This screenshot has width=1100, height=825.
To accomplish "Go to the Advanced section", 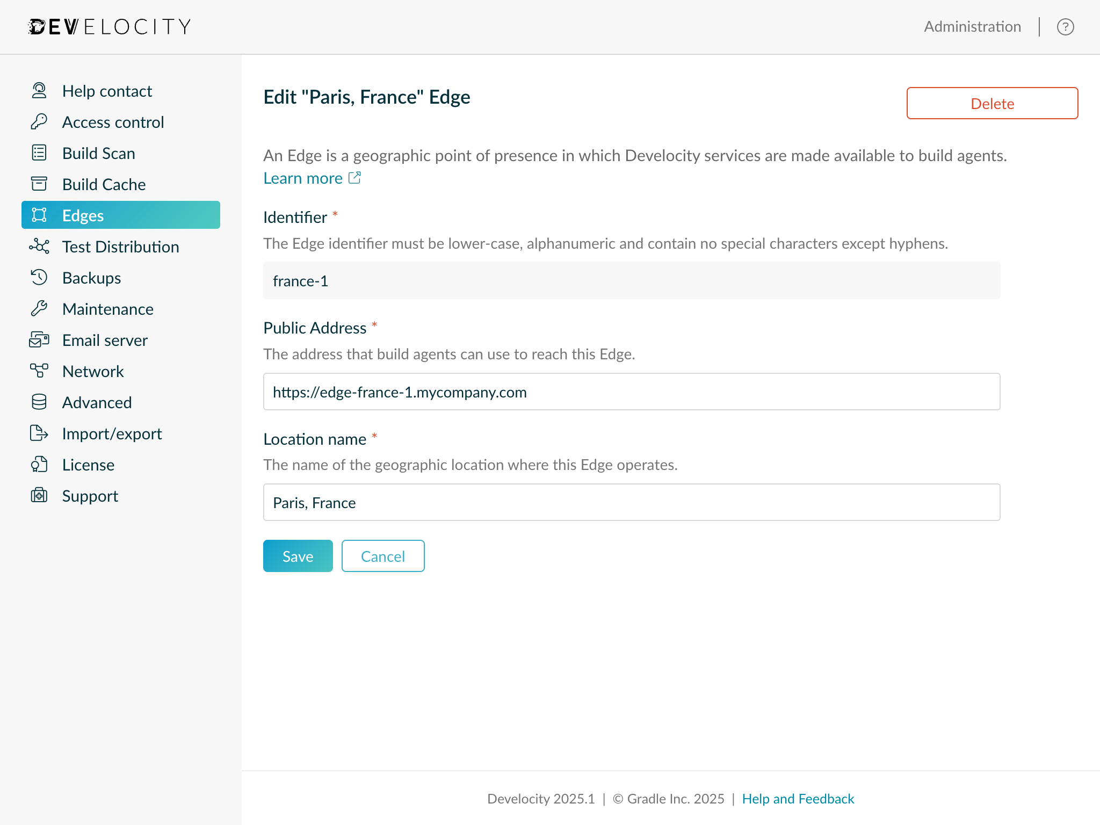I will 97,402.
